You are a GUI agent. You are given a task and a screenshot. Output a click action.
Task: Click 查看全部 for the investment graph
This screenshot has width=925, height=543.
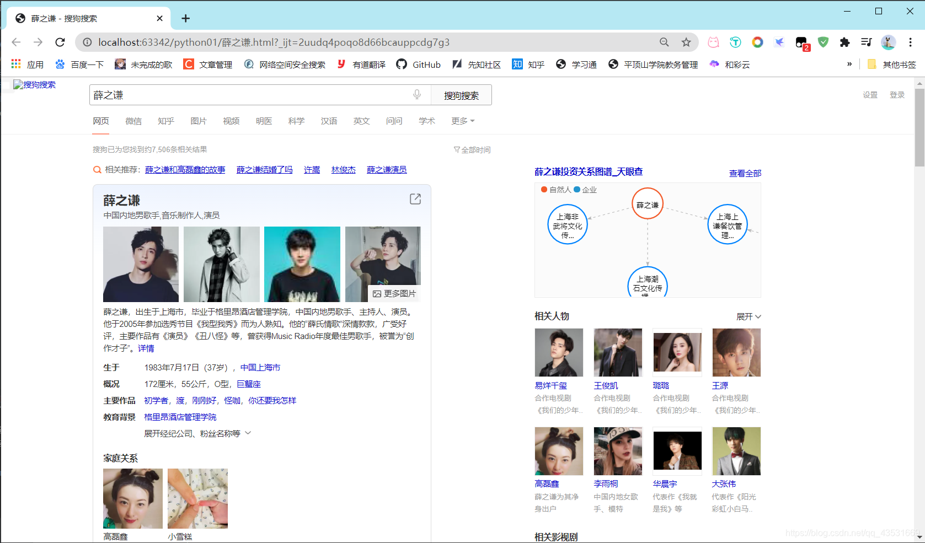pyautogui.click(x=745, y=173)
